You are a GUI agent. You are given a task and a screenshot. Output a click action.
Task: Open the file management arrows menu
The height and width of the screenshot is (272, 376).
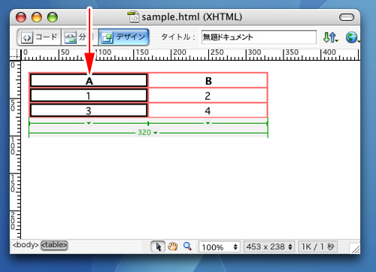pyautogui.click(x=331, y=38)
